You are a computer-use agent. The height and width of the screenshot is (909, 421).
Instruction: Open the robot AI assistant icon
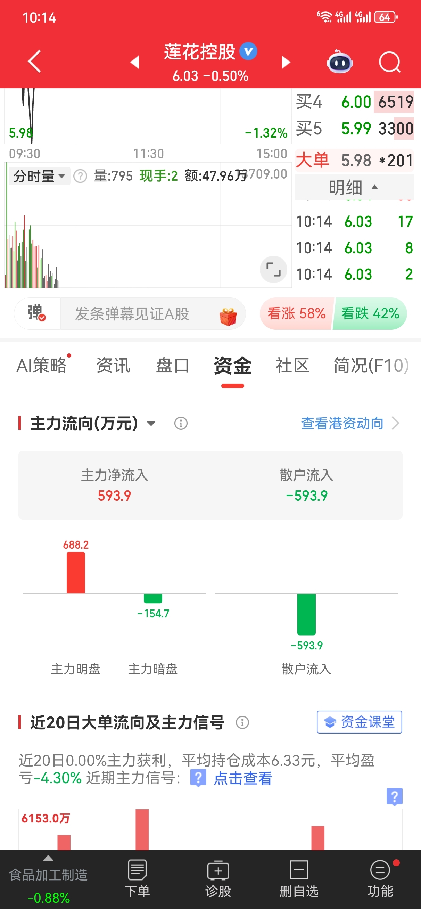339,62
